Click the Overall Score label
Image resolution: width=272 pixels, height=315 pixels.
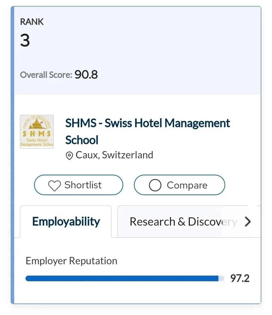pyautogui.click(x=46, y=75)
